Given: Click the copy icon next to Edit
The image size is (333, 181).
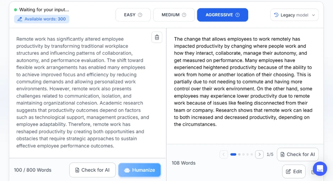Looking at the screenshot, I should pyautogui.click(x=313, y=172).
